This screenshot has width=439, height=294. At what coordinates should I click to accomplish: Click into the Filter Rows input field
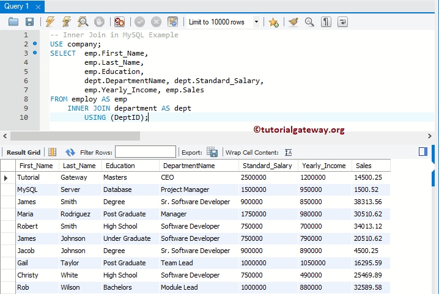(145, 152)
